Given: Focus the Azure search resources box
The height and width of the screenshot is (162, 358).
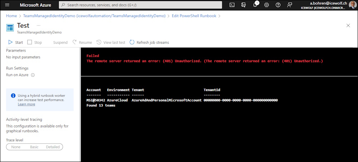Looking at the screenshot, I should point(140,5).
